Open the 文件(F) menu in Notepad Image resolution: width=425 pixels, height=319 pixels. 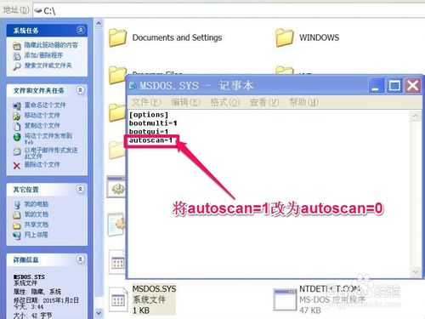146,102
